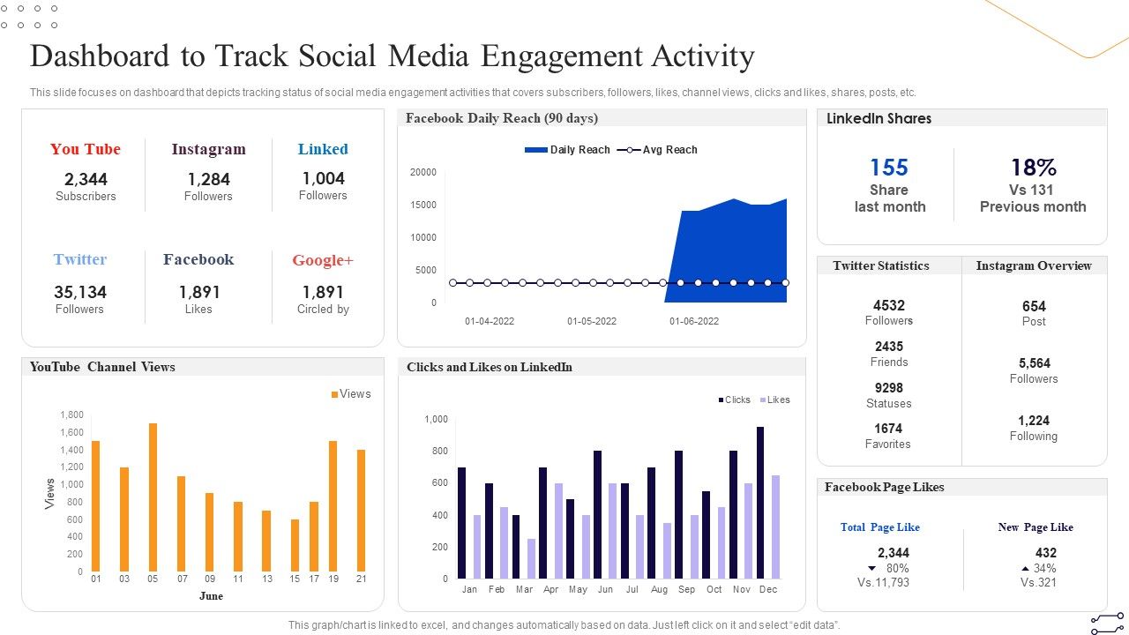This screenshot has width=1129, height=635.
Task: Select the Linked heading
Action: pyautogui.click(x=323, y=149)
